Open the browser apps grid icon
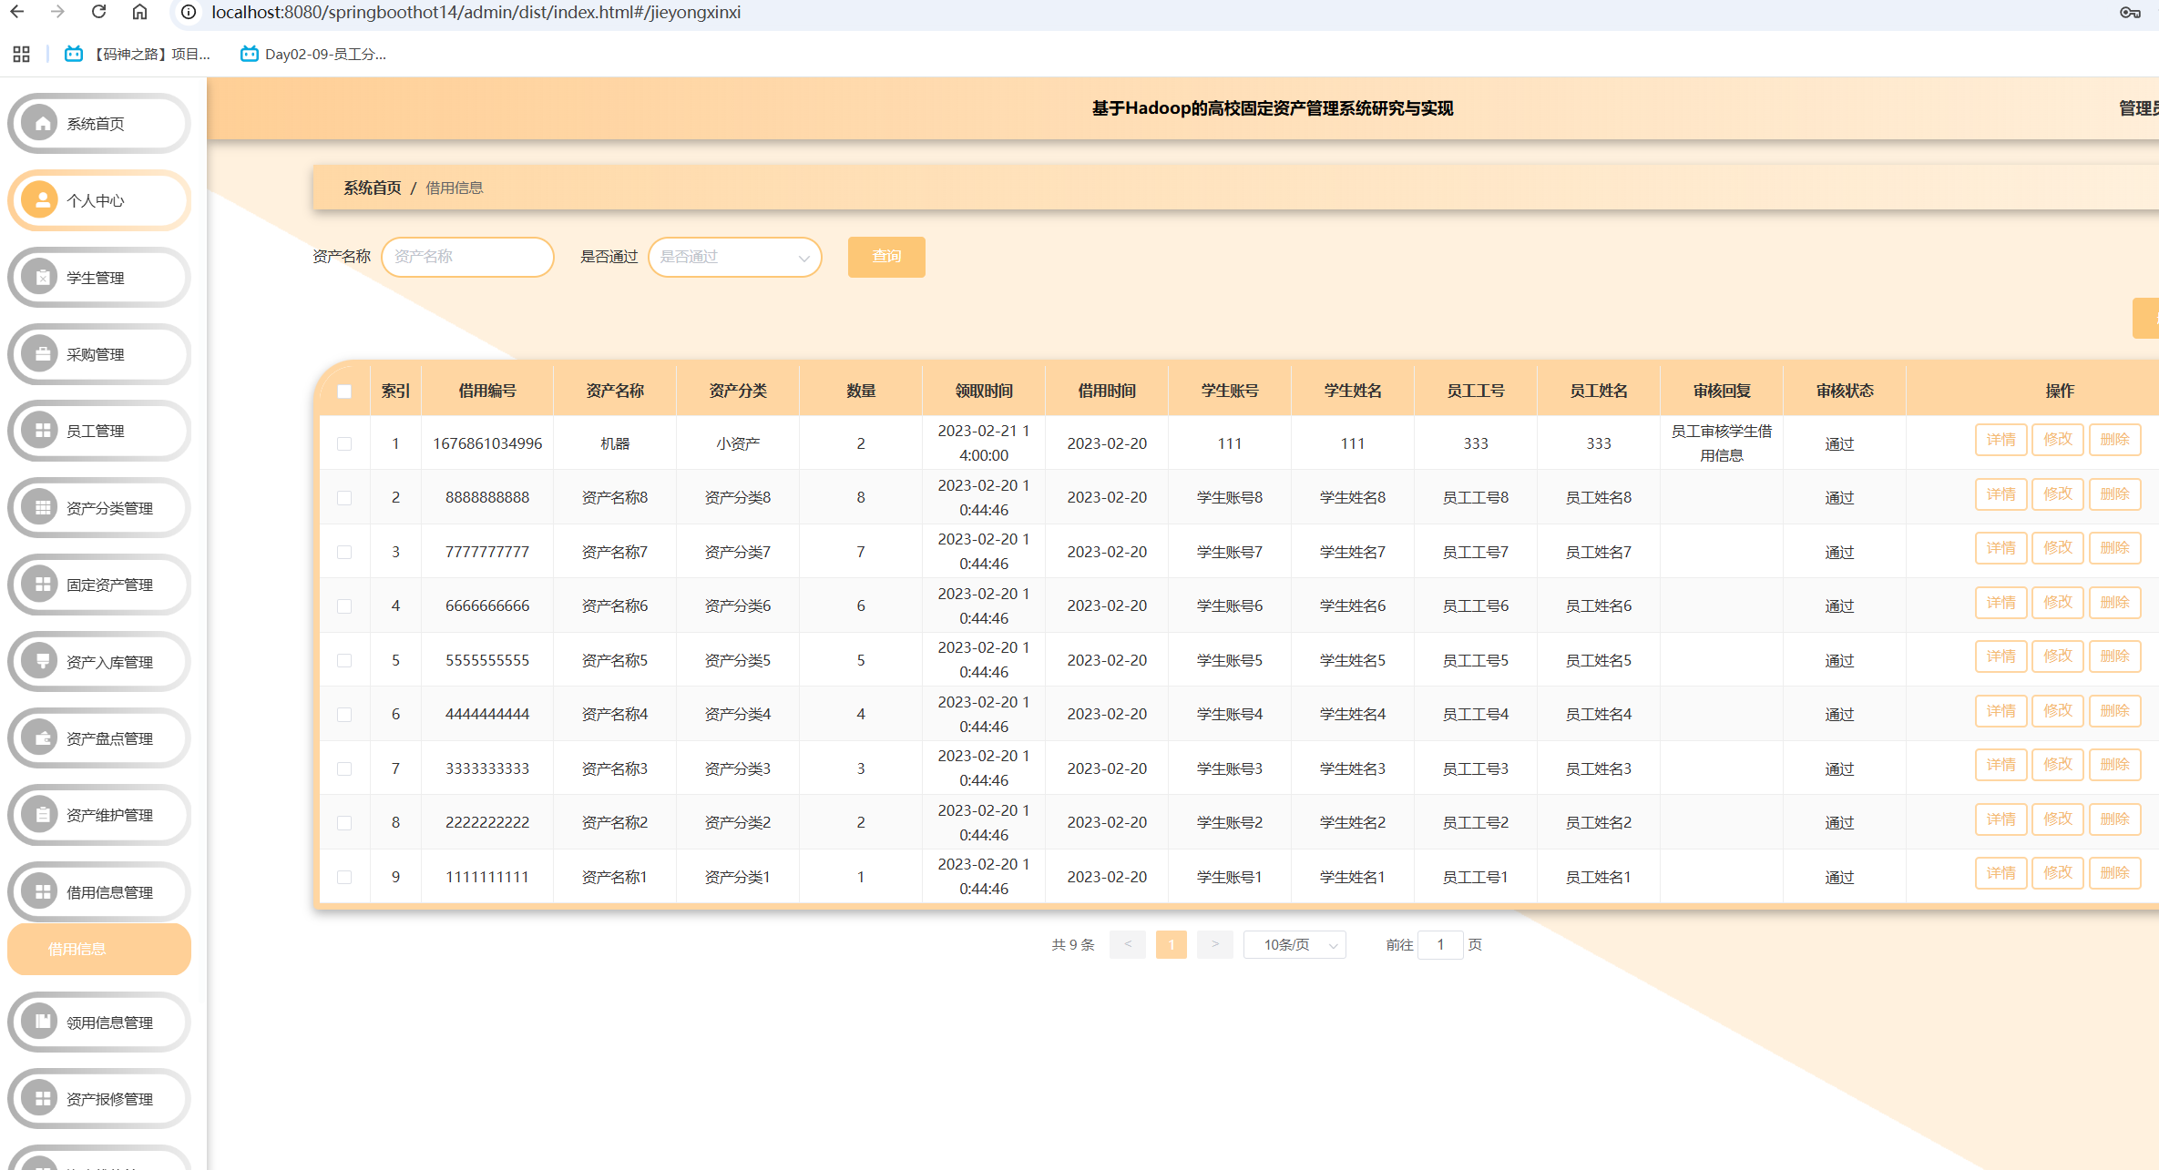The width and height of the screenshot is (2159, 1170). tap(21, 54)
